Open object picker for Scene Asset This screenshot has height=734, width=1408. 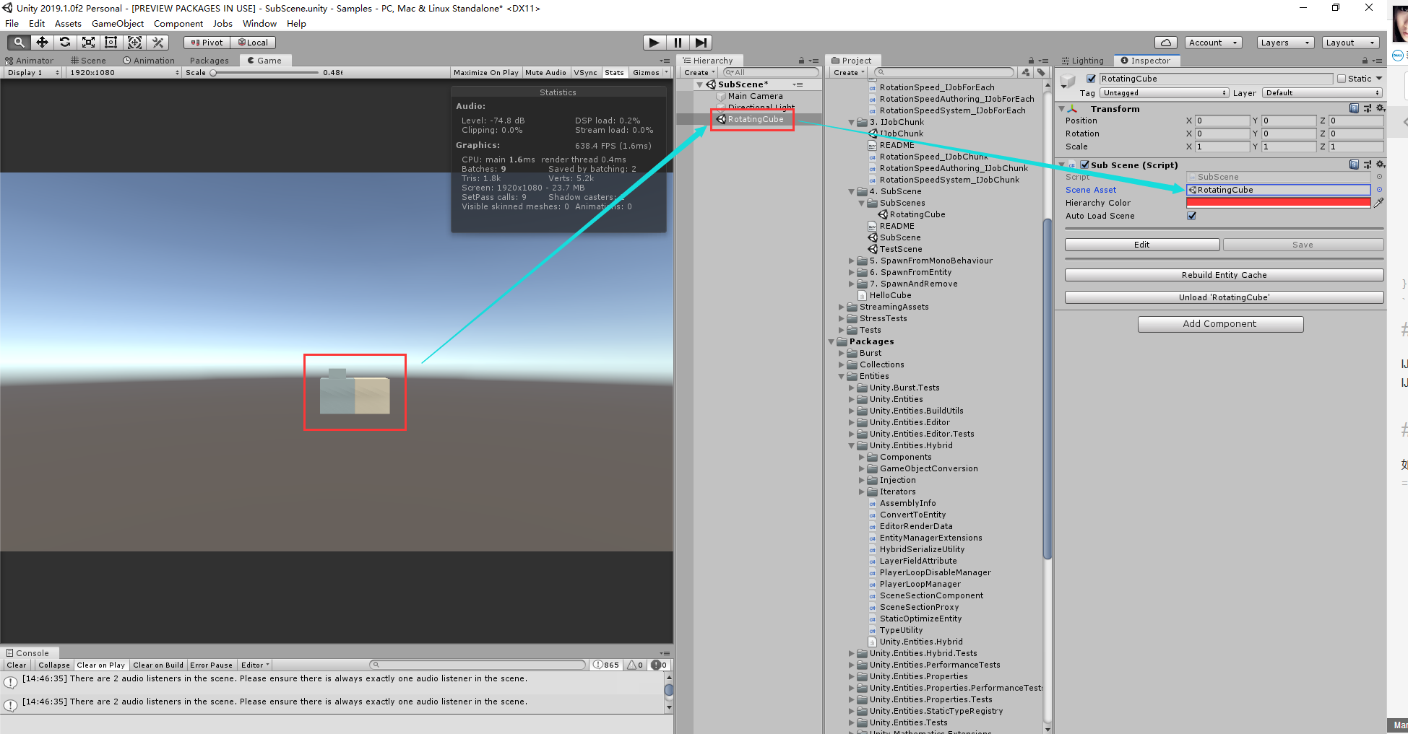pyautogui.click(x=1379, y=190)
